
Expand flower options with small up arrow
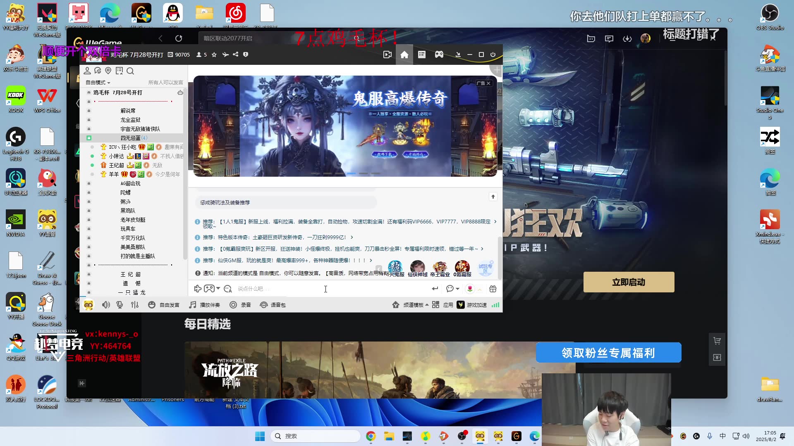(x=480, y=289)
